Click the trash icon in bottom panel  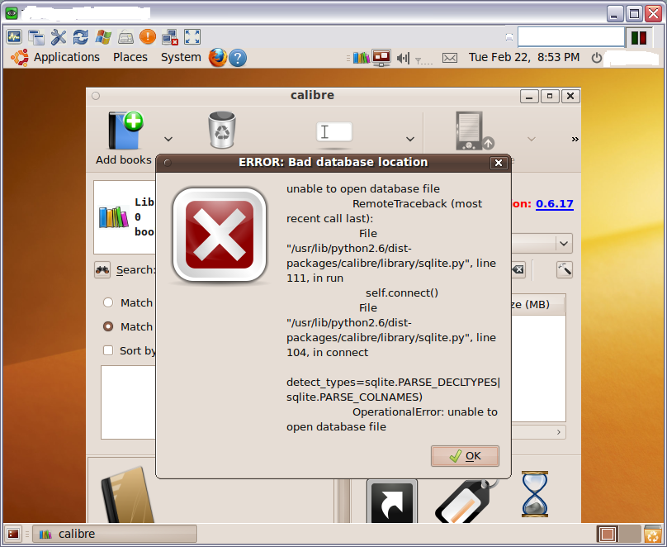tap(652, 535)
